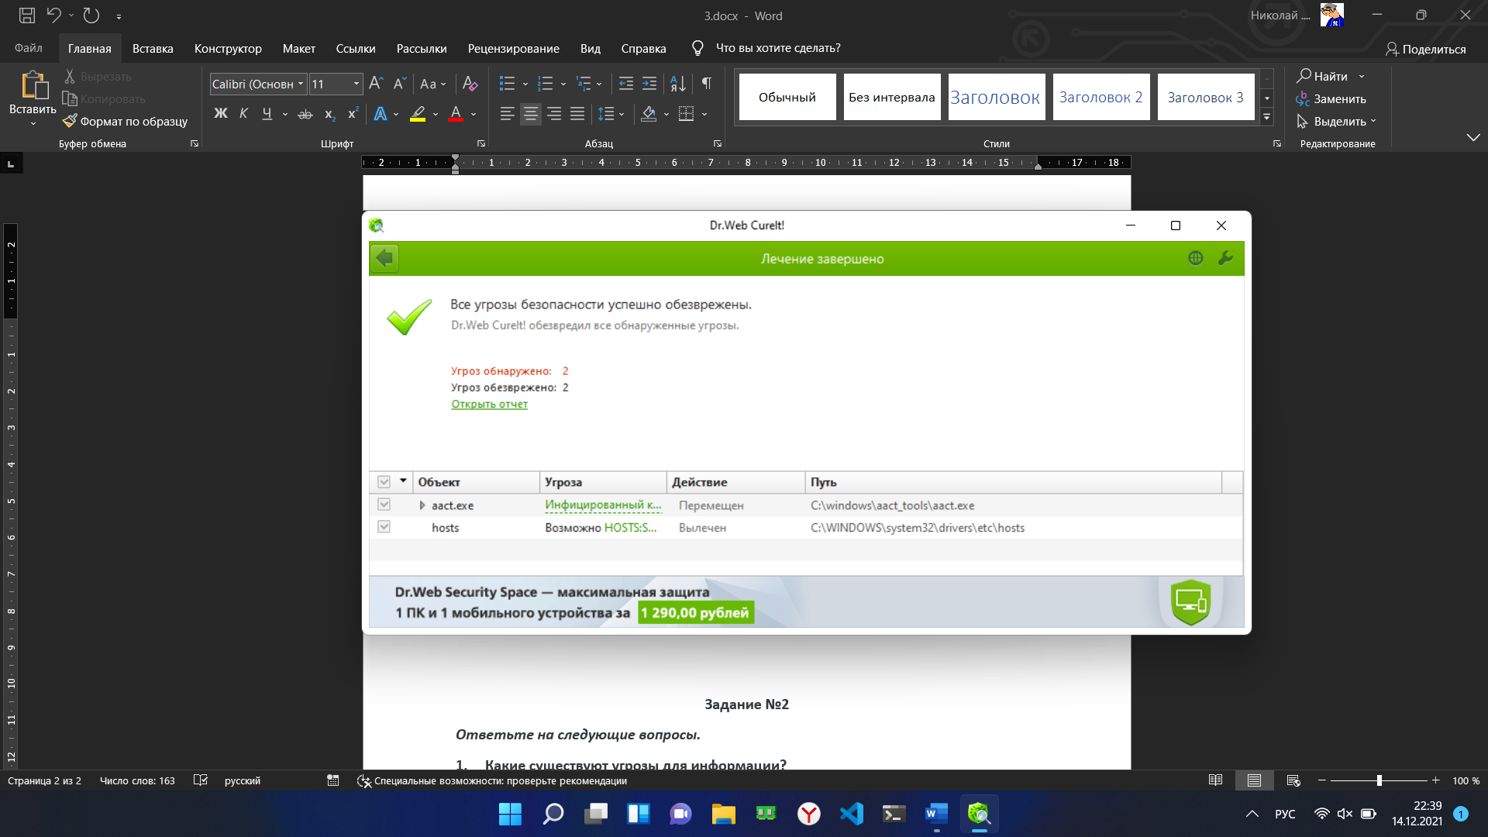
Task: Click the Путь column header
Action: [x=1013, y=482]
